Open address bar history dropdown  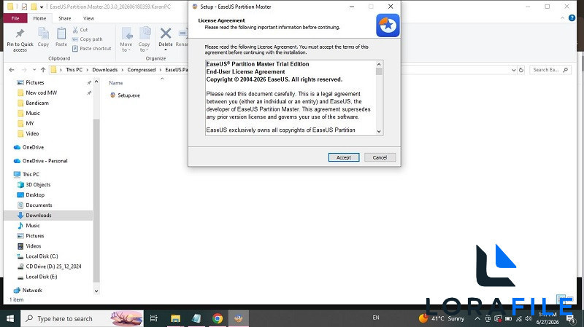(514, 70)
